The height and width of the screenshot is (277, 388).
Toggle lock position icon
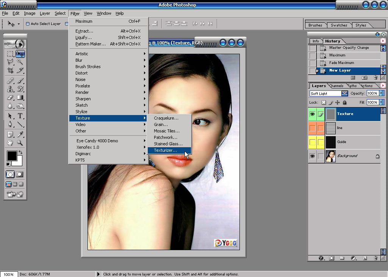coord(338,102)
